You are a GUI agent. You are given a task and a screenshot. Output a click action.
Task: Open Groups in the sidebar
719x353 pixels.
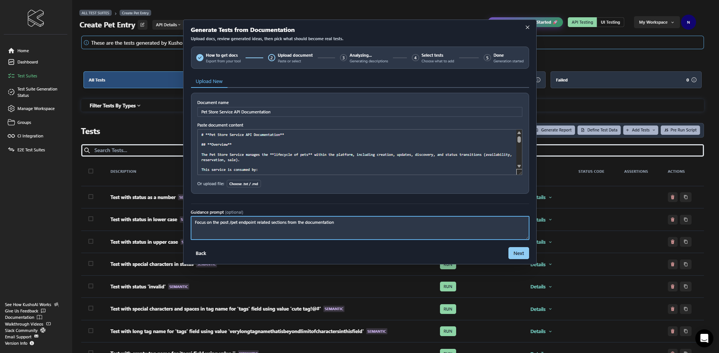click(20, 122)
